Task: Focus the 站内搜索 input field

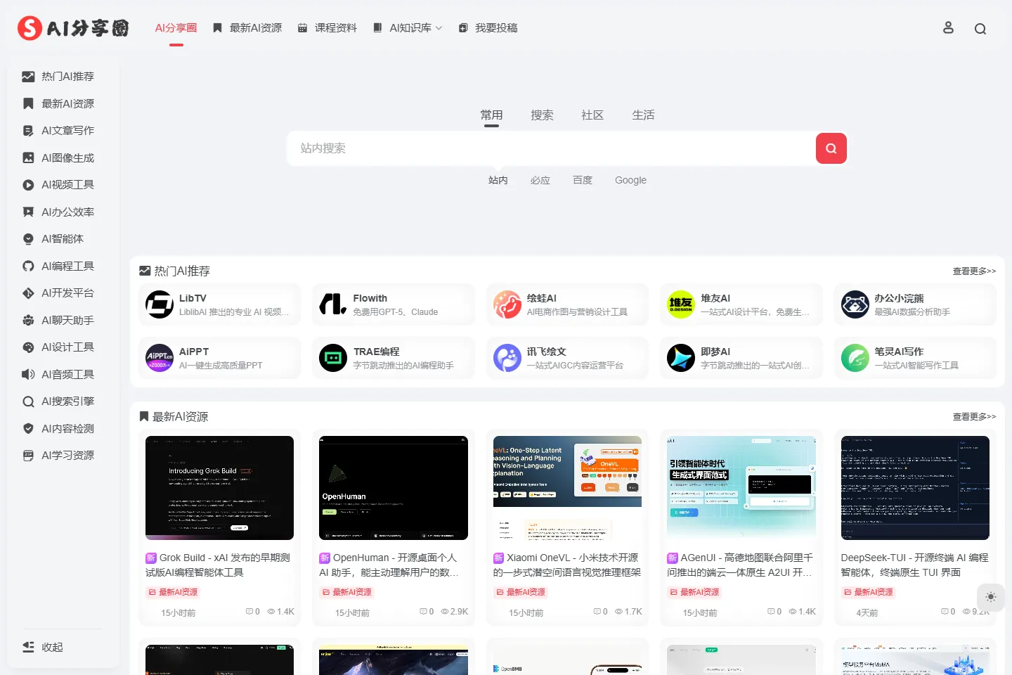Action: 551,148
